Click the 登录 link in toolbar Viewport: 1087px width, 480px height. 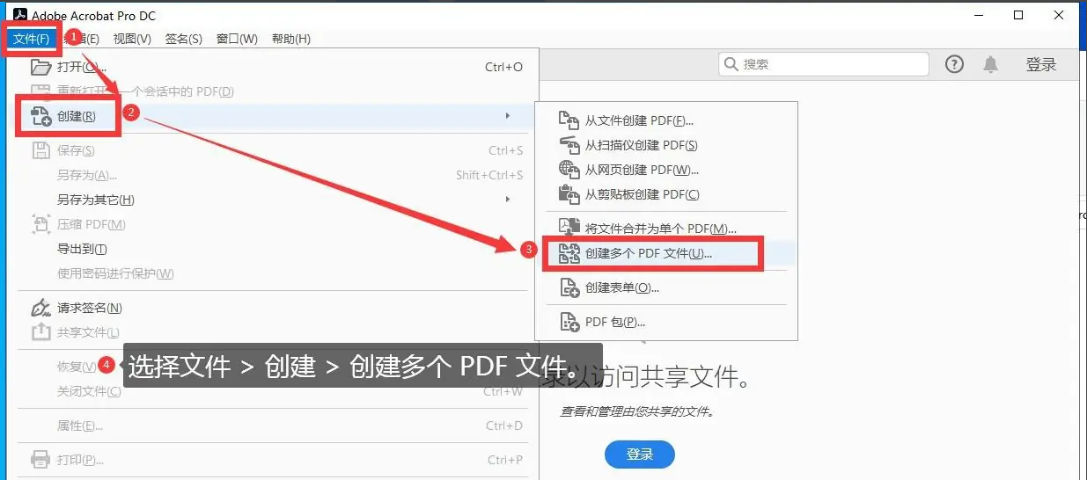point(1041,64)
